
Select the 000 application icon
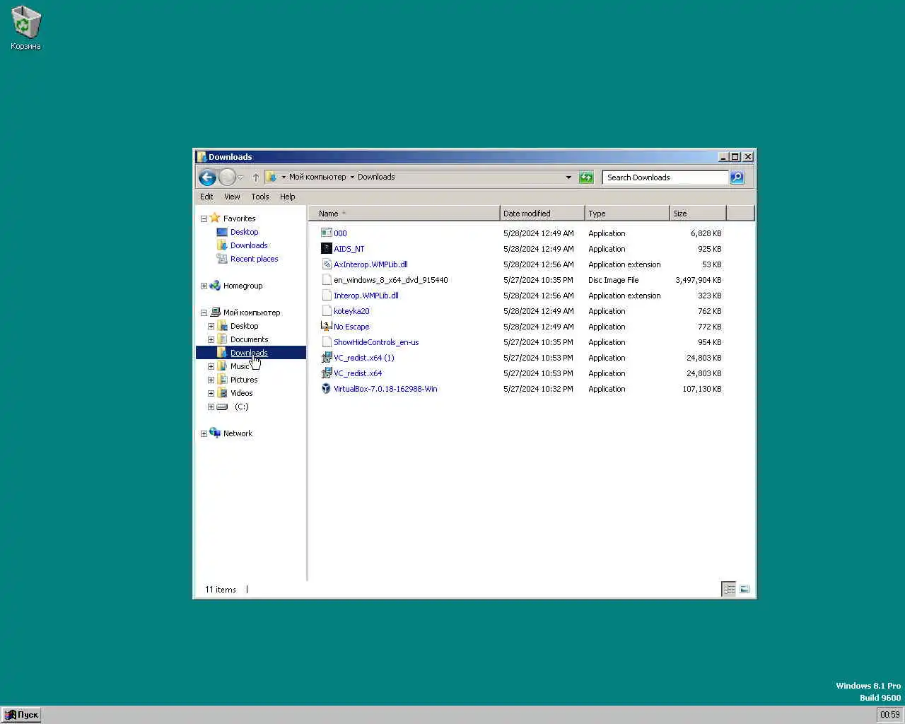(x=326, y=233)
